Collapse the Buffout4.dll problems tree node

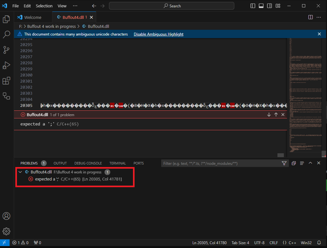click(x=20, y=172)
